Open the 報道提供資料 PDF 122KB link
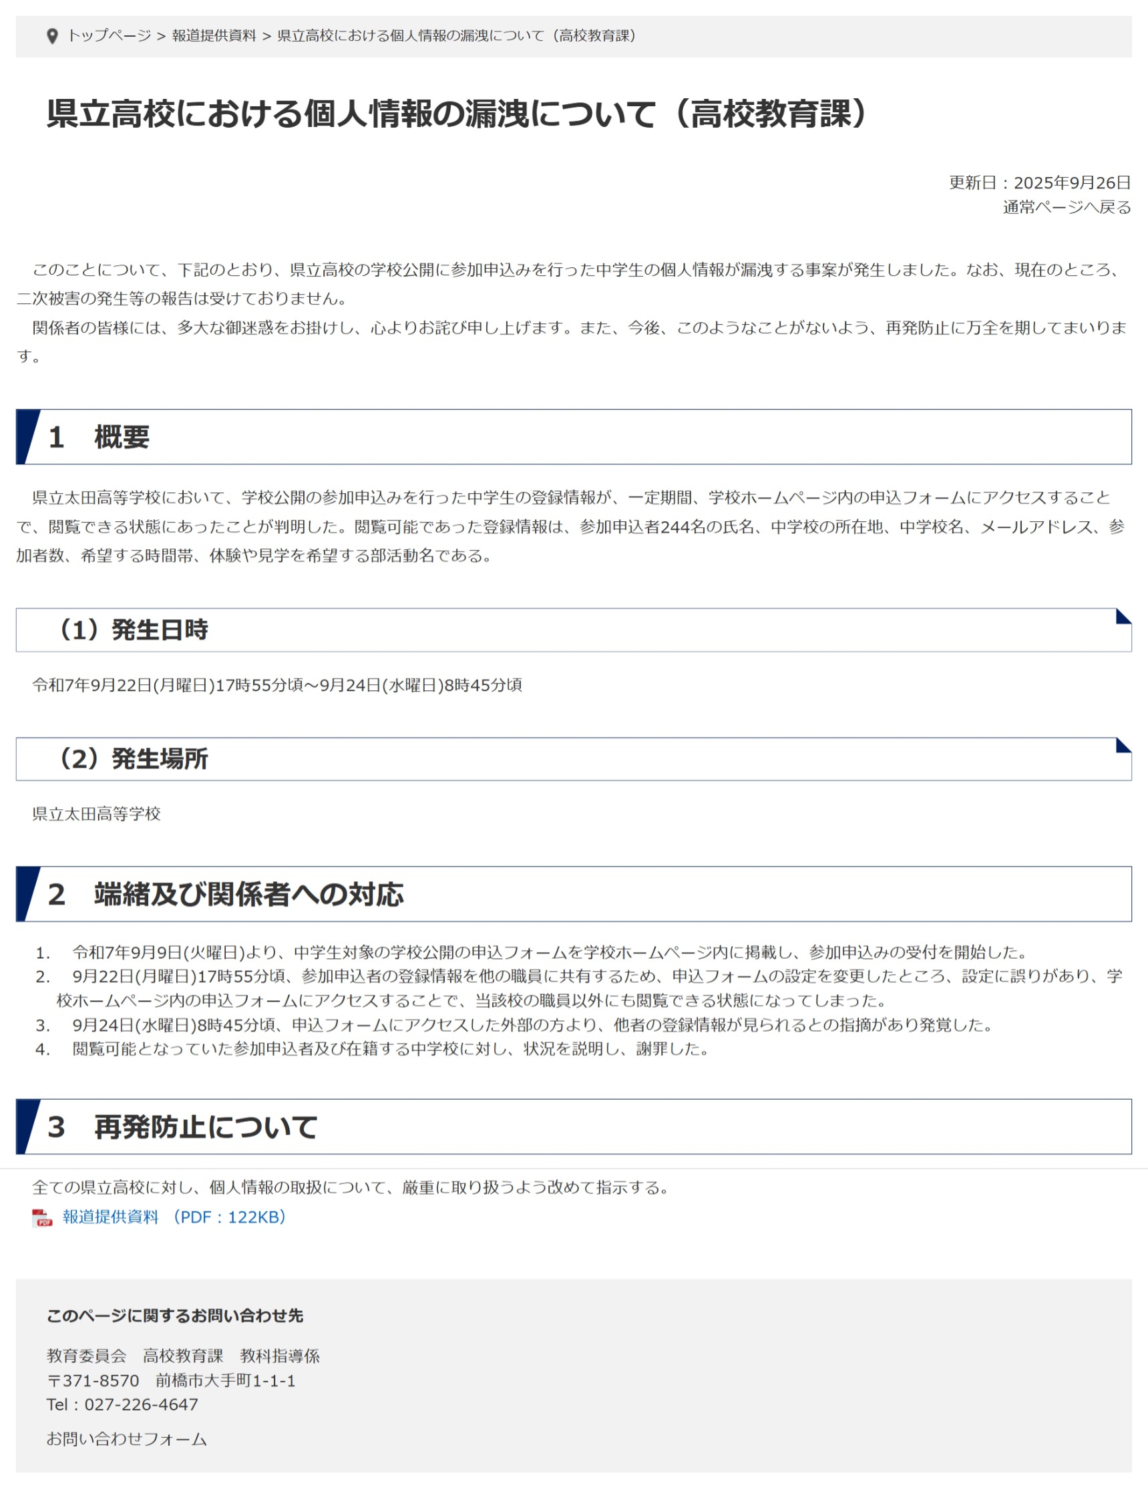This screenshot has width=1148, height=1488. [174, 1217]
